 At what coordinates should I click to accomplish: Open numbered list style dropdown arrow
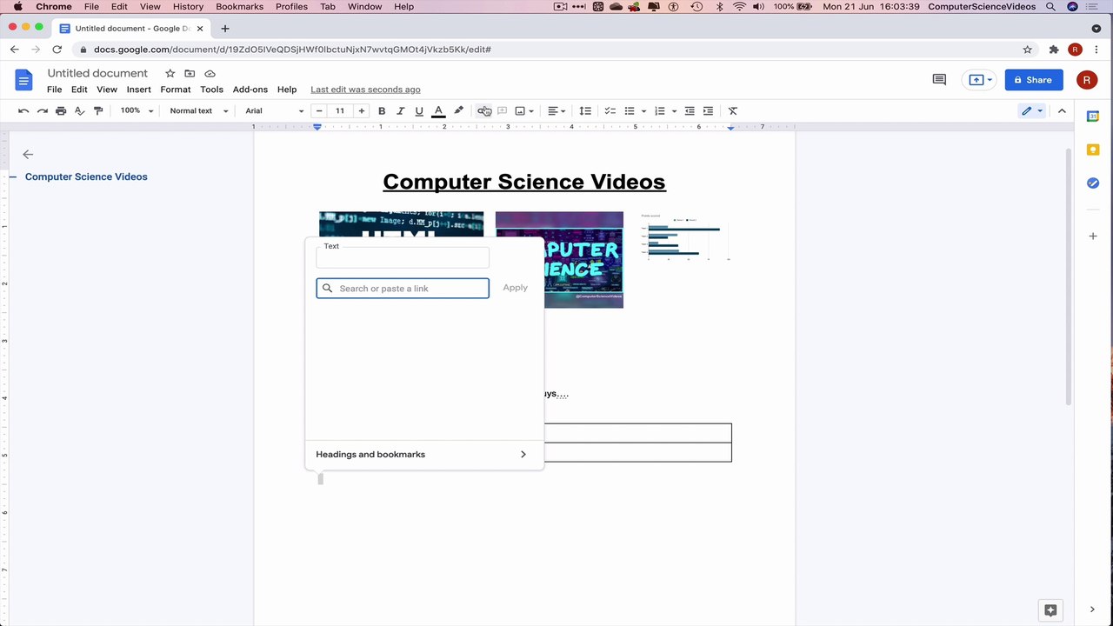674,110
